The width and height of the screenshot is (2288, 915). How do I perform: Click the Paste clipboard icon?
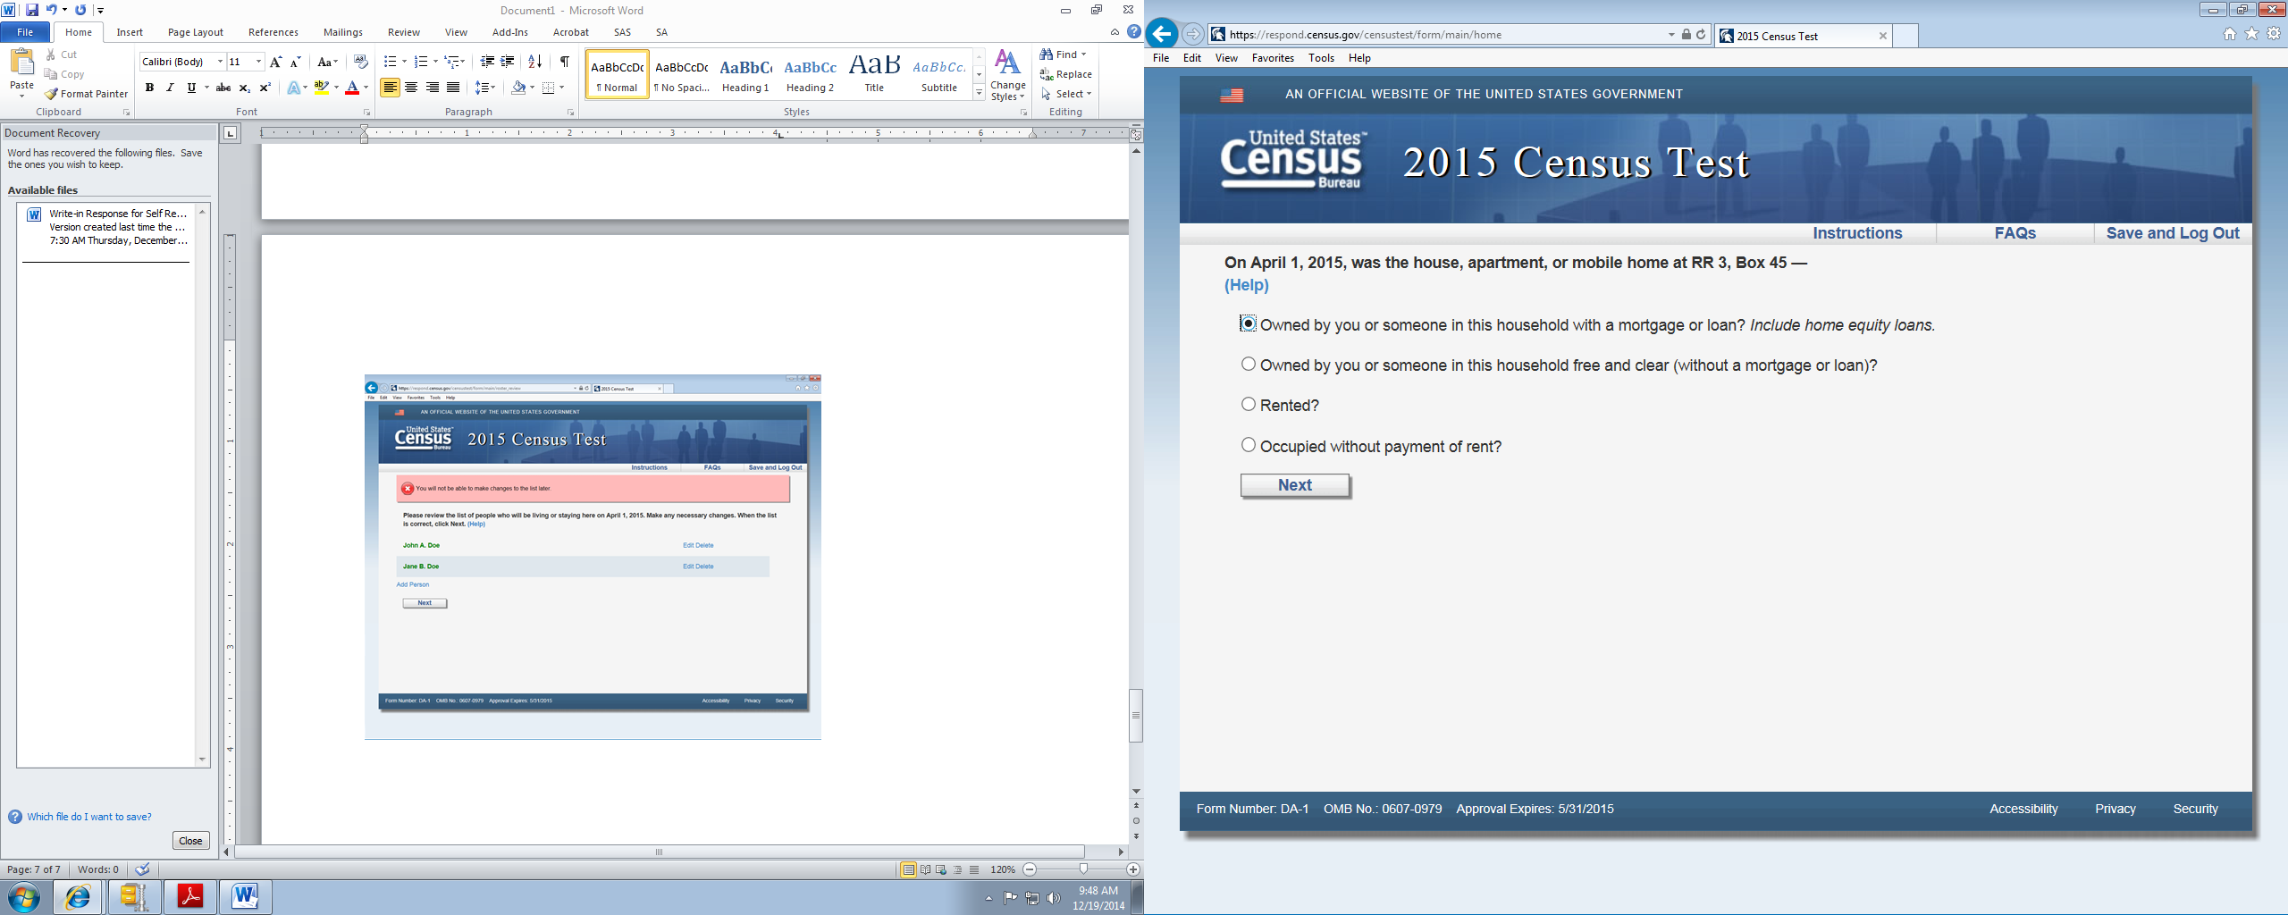(x=21, y=62)
